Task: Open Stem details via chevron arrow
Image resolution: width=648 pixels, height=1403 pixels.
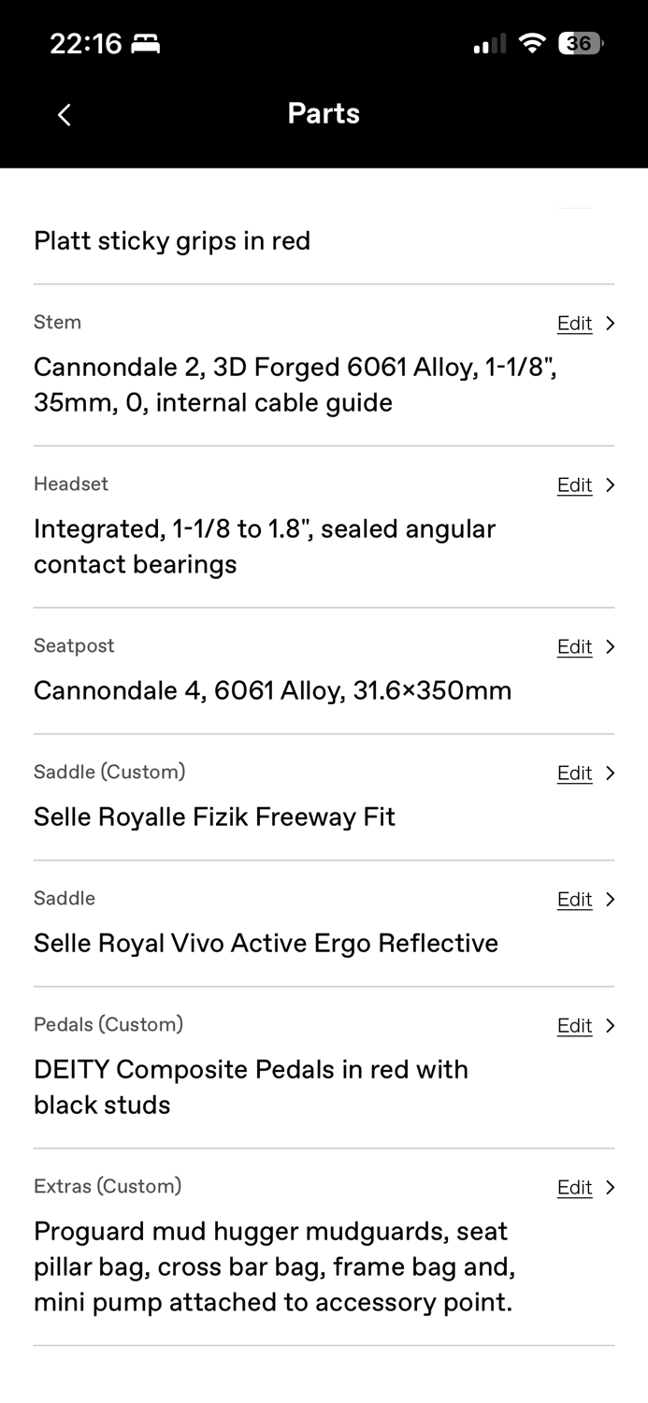Action: [x=611, y=324]
